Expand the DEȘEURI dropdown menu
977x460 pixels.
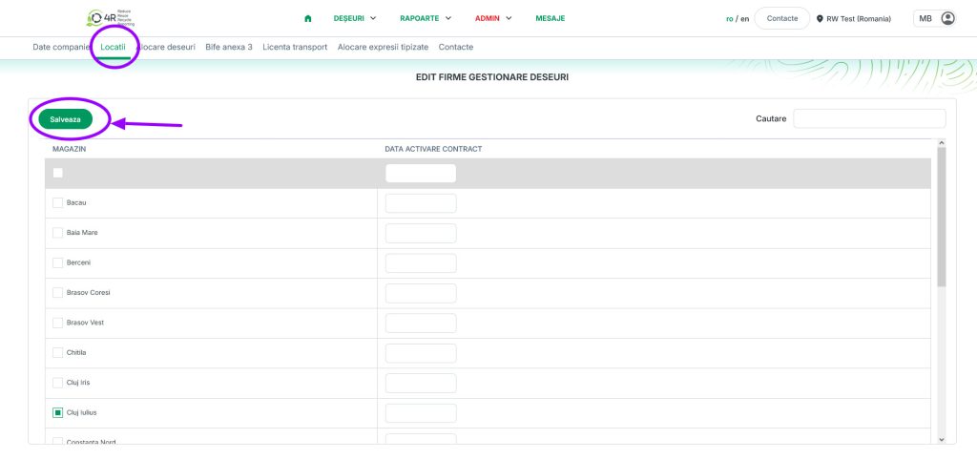coord(355,18)
